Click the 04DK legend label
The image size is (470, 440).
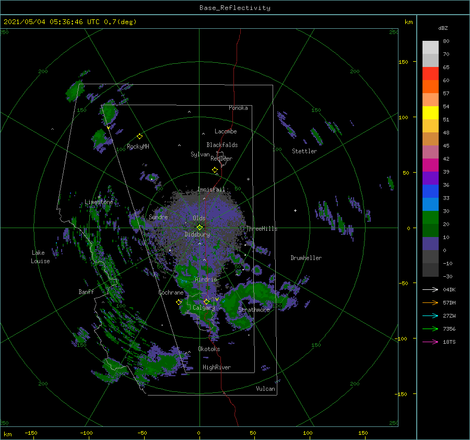click(449, 289)
